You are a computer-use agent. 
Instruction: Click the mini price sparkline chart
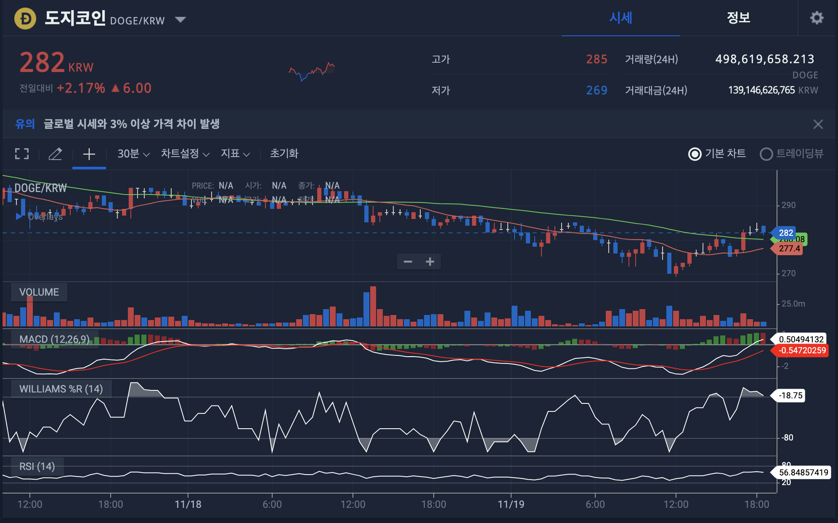pos(312,72)
